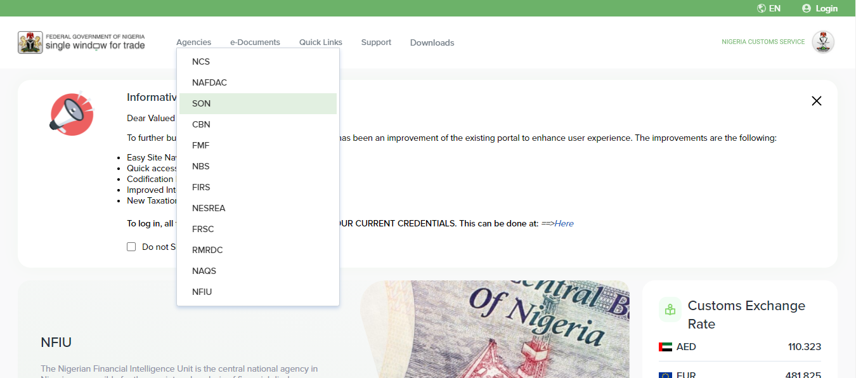Screen dimensions: 856x378
Task: Click the Nigeria Customs Service emblem
Action: tap(823, 42)
